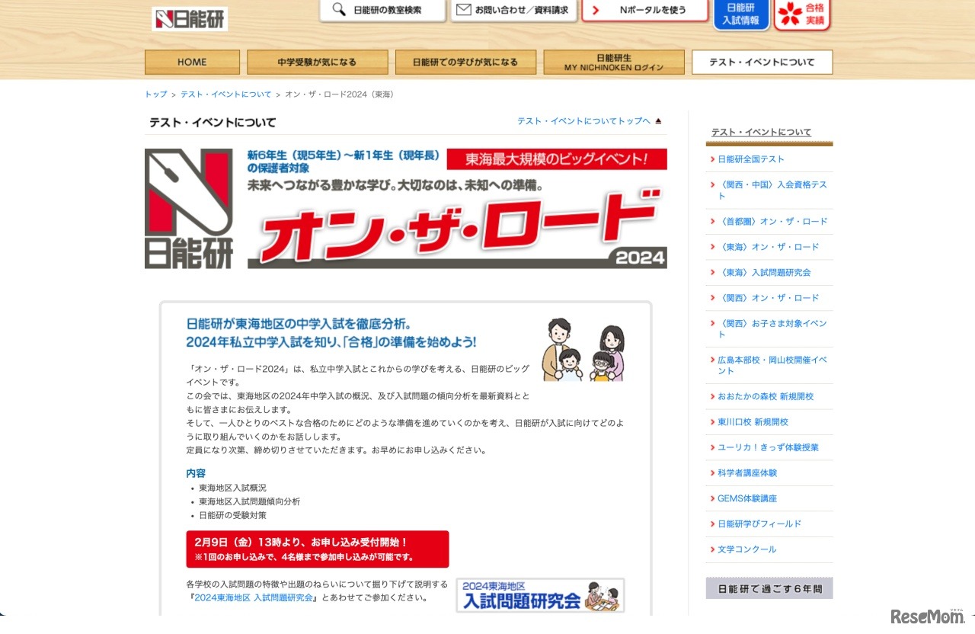Click the red arrow beside 〈東海〉入試問題研究会
The width and height of the screenshot is (975, 634).
(x=712, y=273)
